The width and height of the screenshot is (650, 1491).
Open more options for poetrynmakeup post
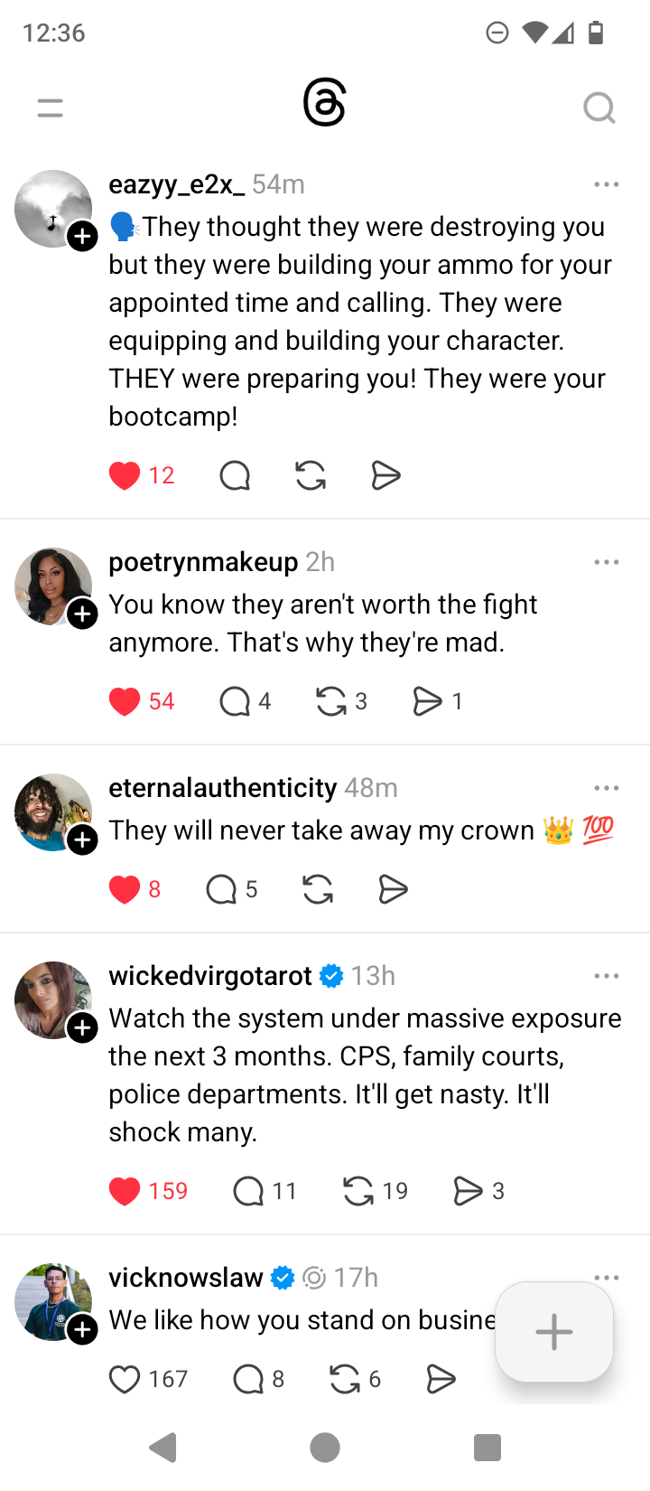607,562
